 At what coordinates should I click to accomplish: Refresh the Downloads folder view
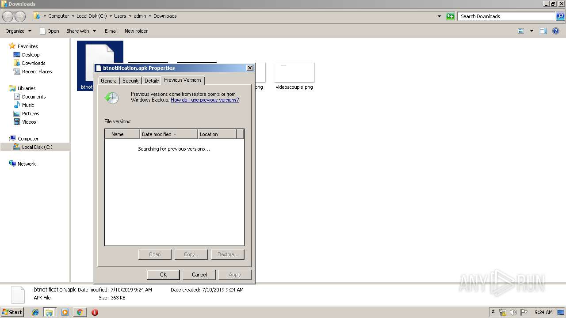click(450, 16)
